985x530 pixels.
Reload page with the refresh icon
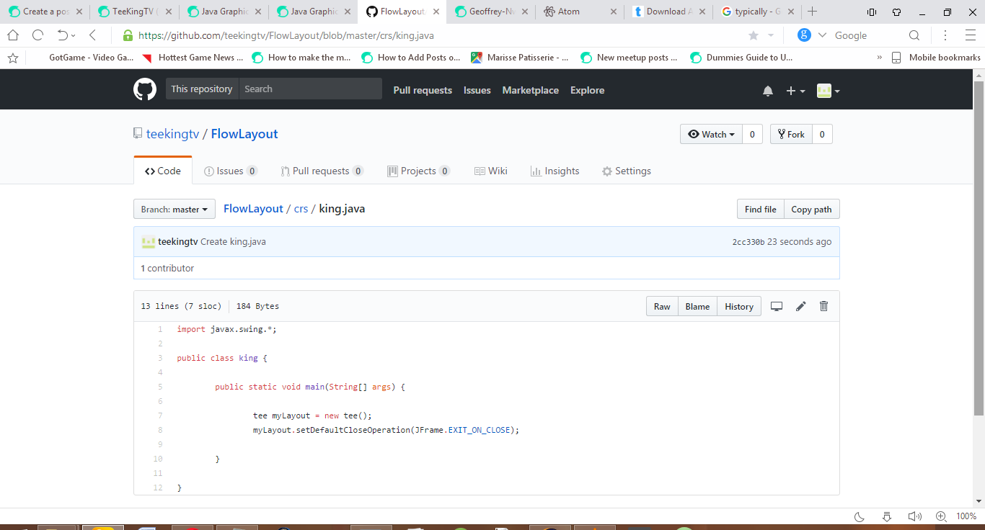pos(37,35)
